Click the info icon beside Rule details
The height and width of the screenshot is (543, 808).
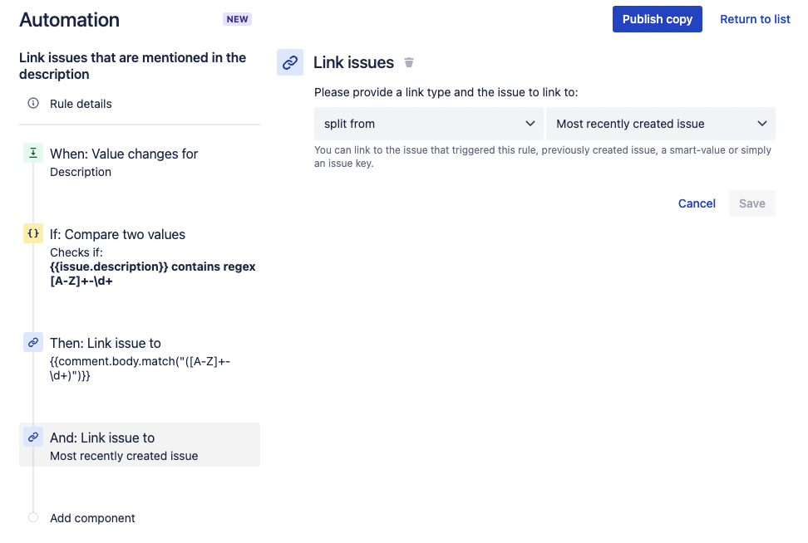(x=32, y=103)
